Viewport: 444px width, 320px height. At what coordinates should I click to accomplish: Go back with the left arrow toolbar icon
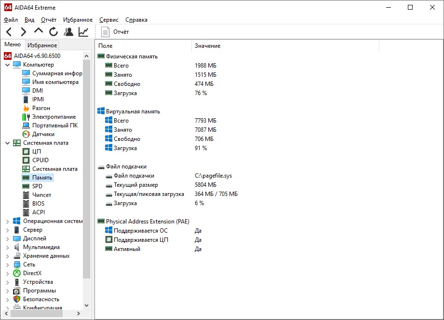tap(9, 32)
